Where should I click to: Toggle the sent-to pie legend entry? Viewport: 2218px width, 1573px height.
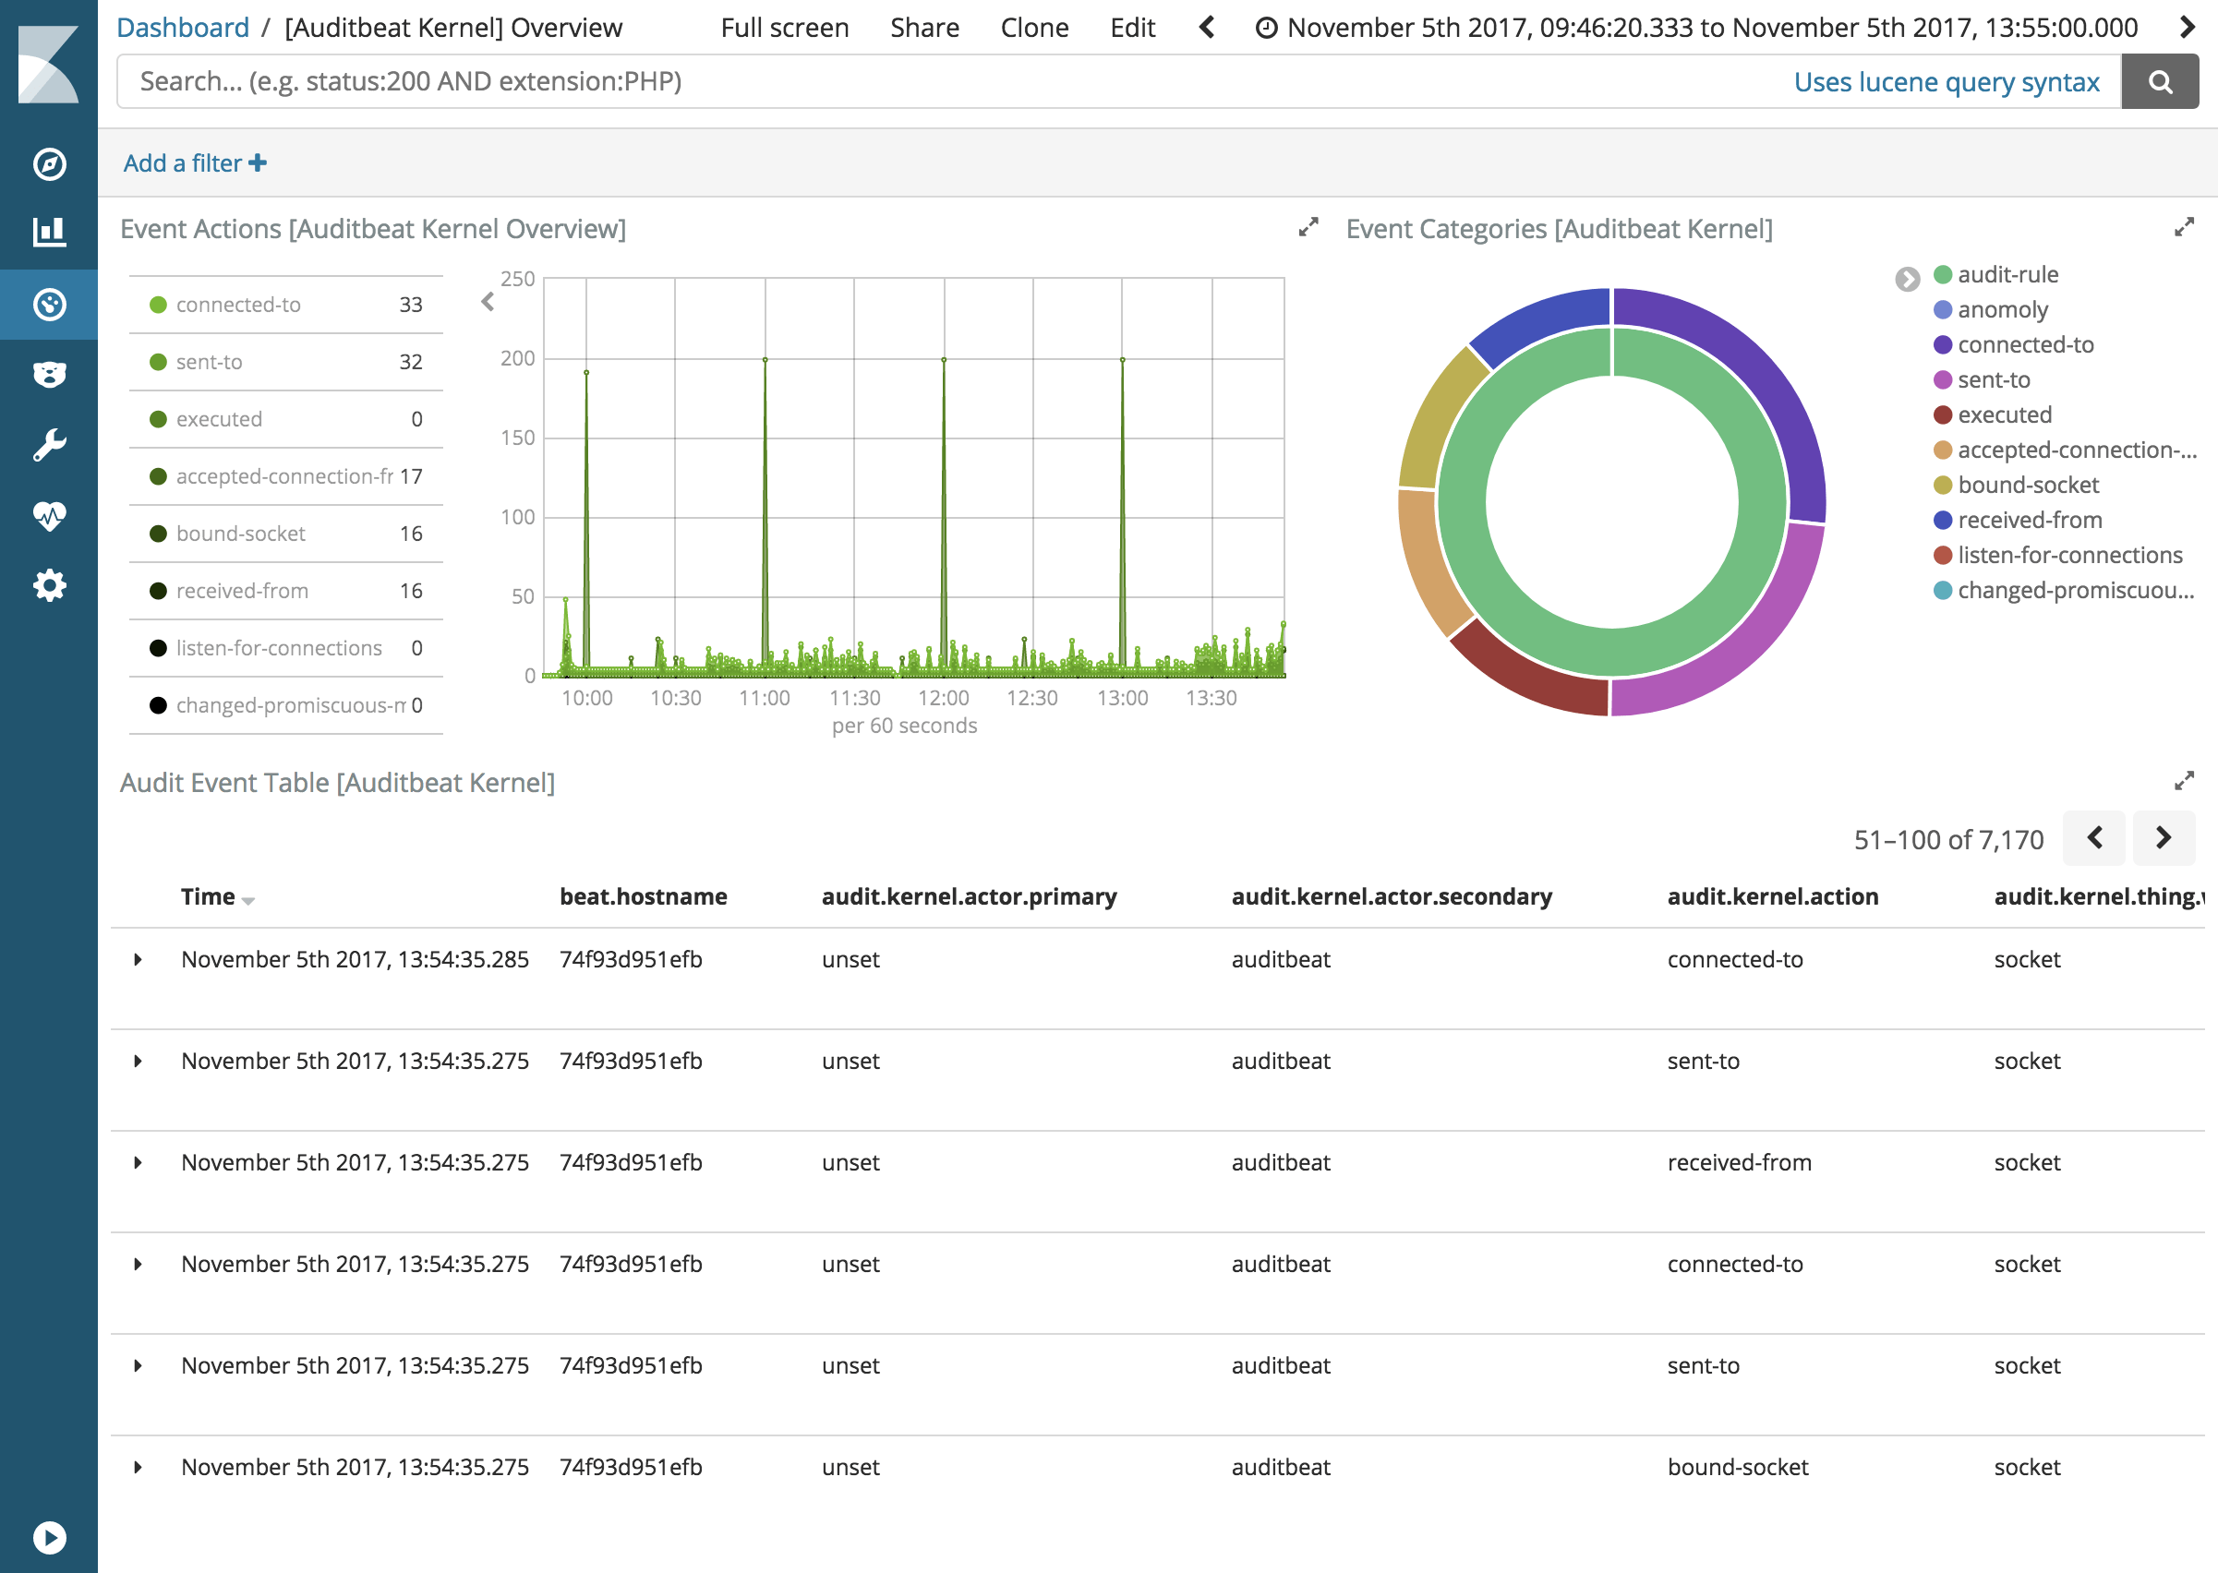pyautogui.click(x=1994, y=379)
